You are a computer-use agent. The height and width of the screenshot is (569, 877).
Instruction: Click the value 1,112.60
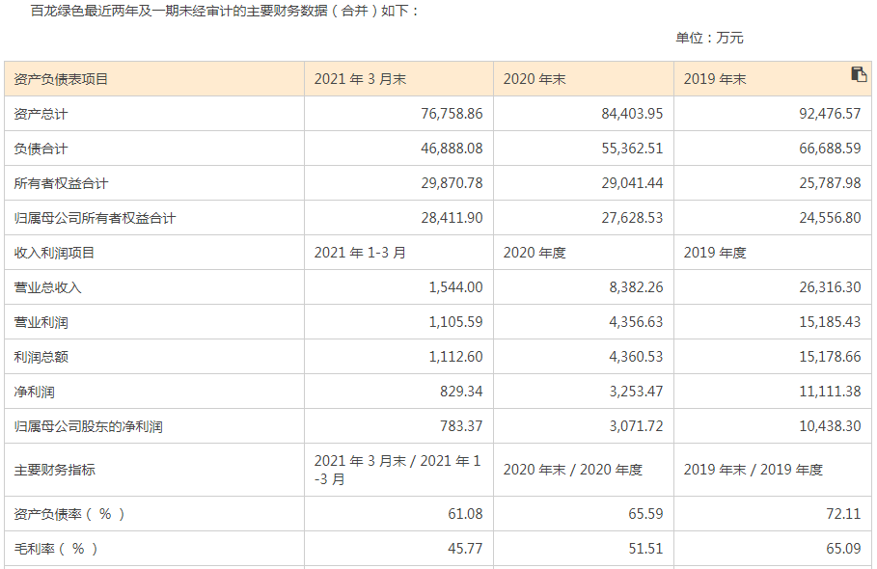click(455, 356)
